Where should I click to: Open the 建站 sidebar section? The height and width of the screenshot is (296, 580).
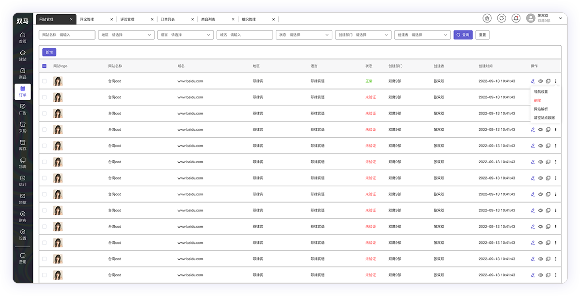click(23, 56)
